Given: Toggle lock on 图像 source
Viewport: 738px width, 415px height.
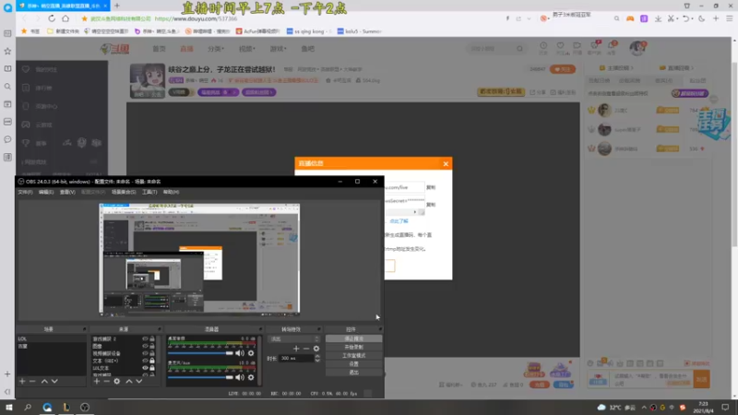Looking at the screenshot, I should click(152, 346).
